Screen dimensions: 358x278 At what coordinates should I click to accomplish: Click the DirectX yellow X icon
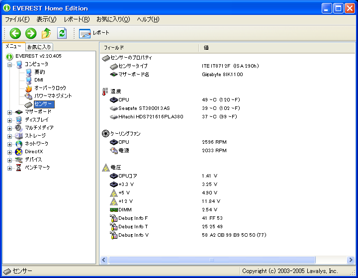click(19, 152)
